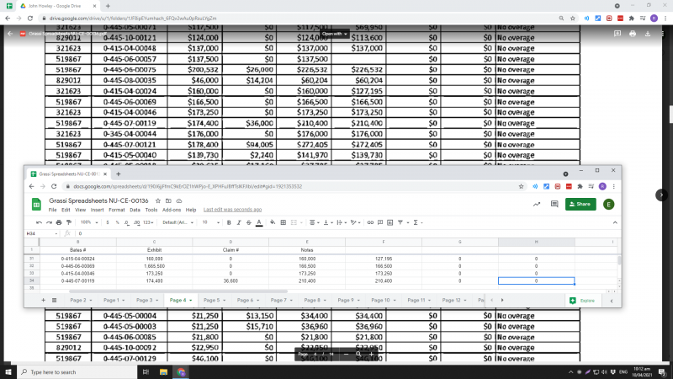The image size is (673, 379).
Task: Open vertical align dropdown
Action: (x=327, y=222)
